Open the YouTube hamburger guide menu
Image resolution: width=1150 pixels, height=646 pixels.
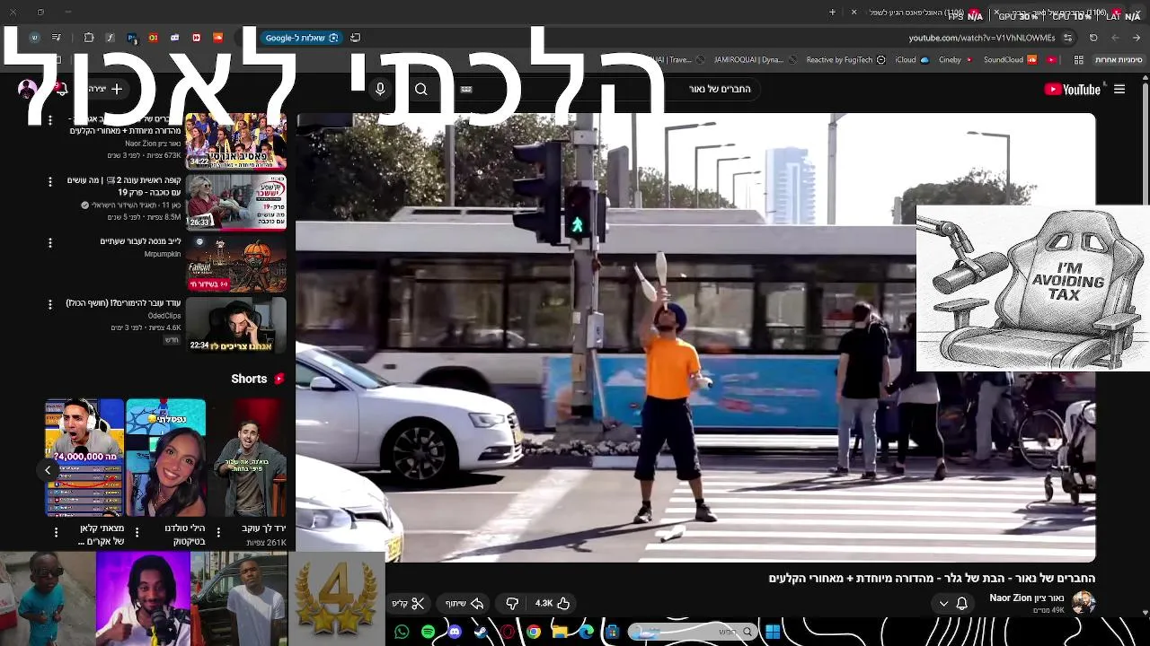(x=1119, y=89)
